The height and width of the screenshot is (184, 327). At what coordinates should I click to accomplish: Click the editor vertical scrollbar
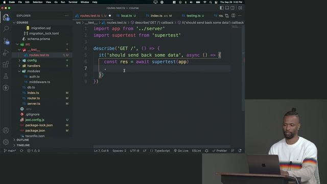[243, 68]
